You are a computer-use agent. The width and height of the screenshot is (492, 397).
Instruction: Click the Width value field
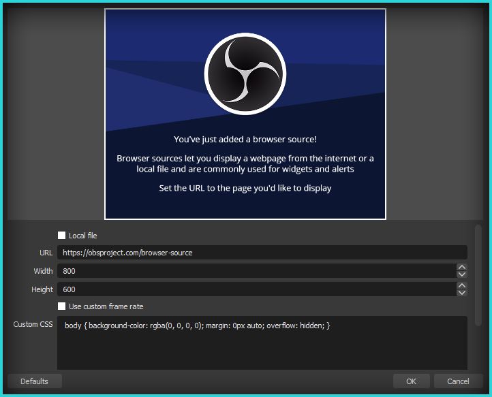[256, 271]
